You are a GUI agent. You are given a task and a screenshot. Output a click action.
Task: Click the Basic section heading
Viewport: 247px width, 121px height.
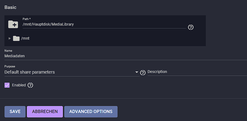point(11,7)
